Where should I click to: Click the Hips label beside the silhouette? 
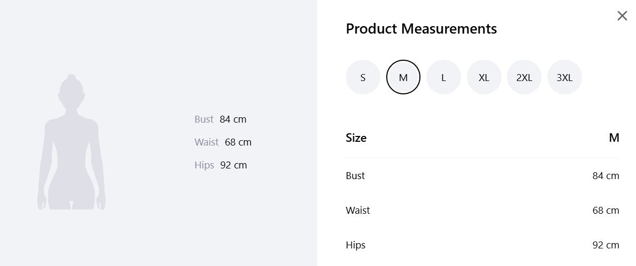pos(204,165)
